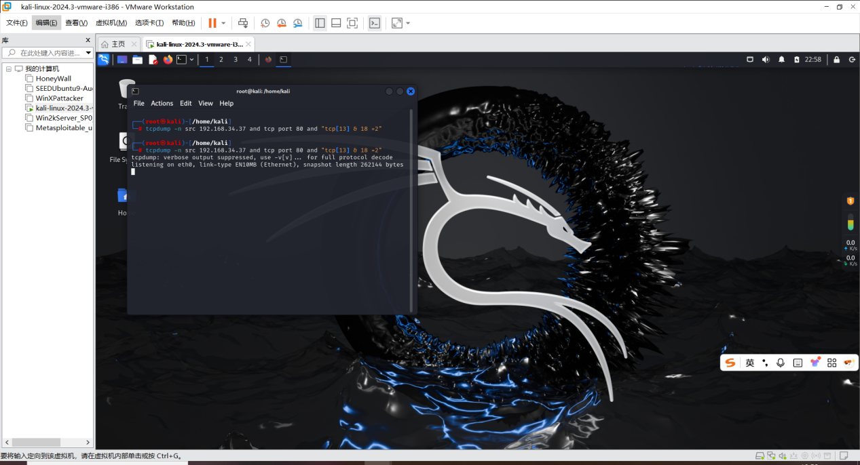
Task: Open VMware 查看(V) menu
Action: coord(76,23)
